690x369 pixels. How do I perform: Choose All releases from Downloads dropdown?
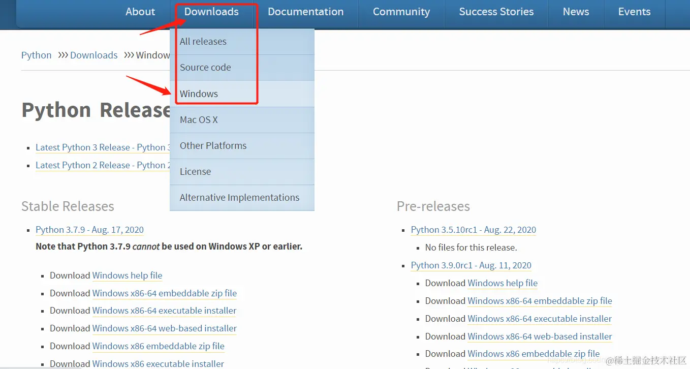coord(242,42)
